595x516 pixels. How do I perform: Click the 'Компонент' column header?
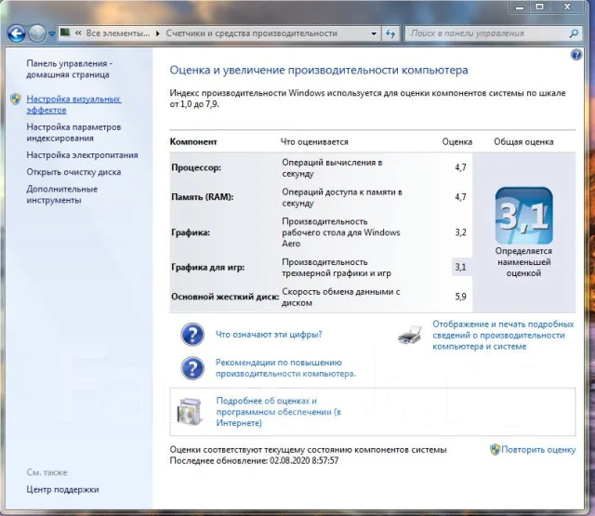click(193, 142)
